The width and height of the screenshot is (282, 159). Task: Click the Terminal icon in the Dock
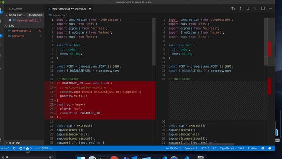tap(103, 158)
